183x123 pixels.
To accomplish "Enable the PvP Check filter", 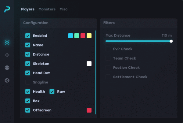I will (108, 49).
